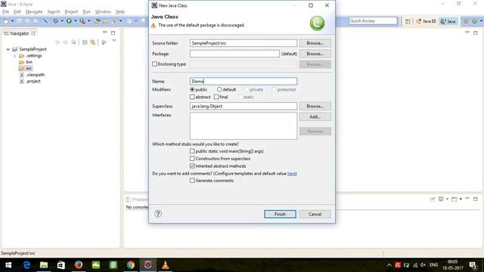
Task: Enable public static void main stub
Action: point(192,151)
